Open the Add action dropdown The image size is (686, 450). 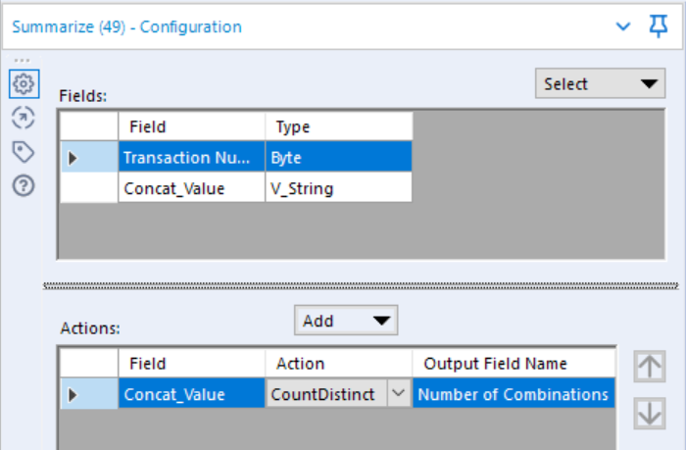tap(346, 321)
